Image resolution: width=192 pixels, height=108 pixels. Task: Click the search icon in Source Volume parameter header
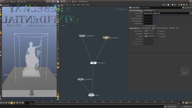188,7
